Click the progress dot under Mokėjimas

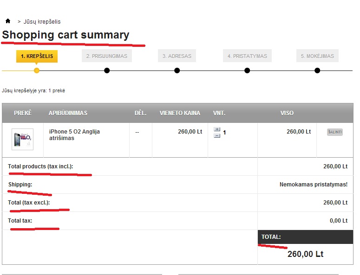pyautogui.click(x=317, y=70)
